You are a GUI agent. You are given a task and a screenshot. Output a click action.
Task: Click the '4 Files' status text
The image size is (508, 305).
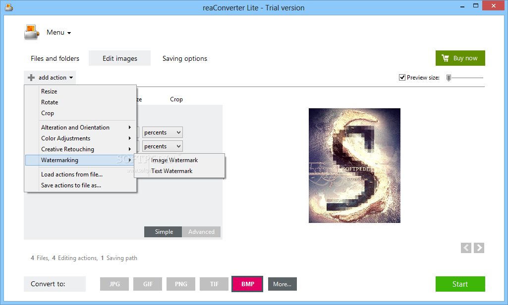pos(40,258)
